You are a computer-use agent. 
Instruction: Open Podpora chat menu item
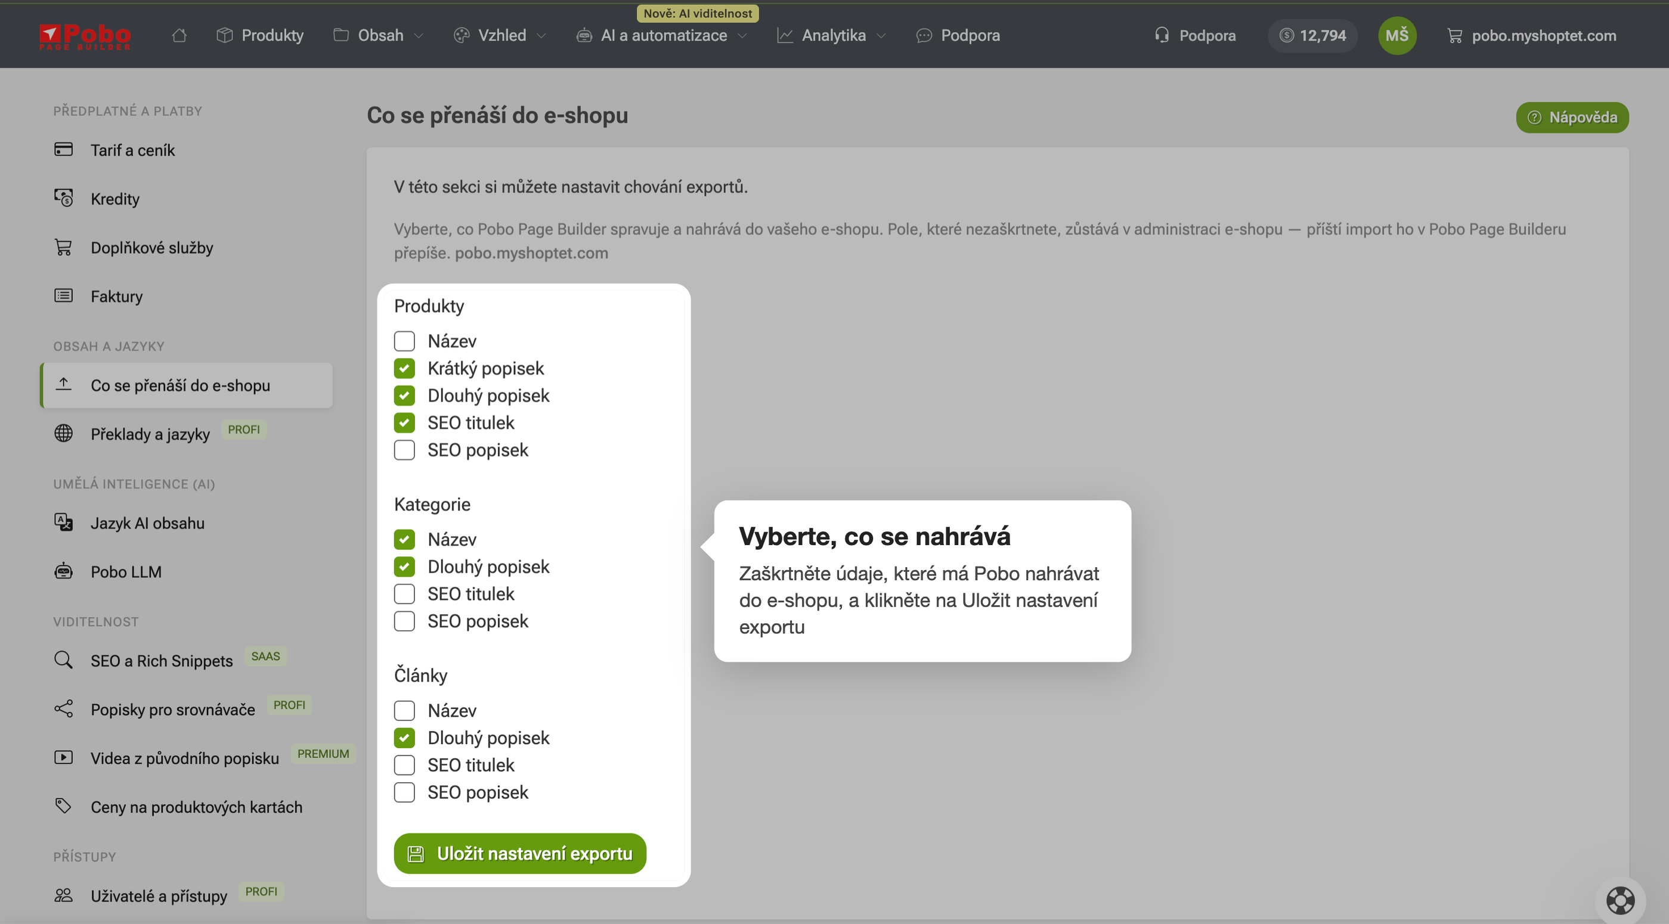pyautogui.click(x=958, y=36)
